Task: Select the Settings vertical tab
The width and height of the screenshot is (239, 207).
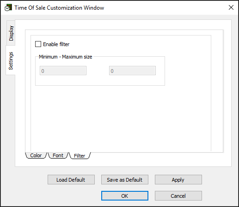Action: pos(11,60)
